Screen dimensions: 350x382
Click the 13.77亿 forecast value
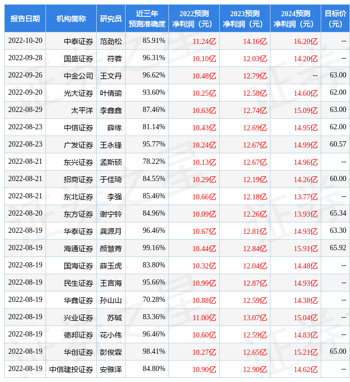[x=306, y=197]
